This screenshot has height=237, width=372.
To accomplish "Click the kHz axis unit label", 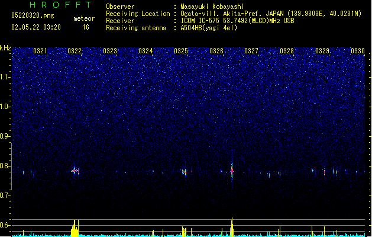I will (5, 48).
